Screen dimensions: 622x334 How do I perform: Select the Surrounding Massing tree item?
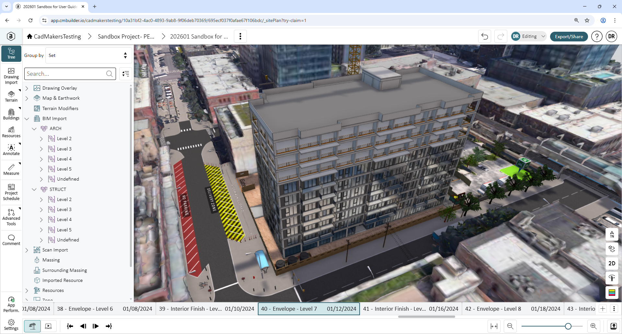(x=64, y=270)
